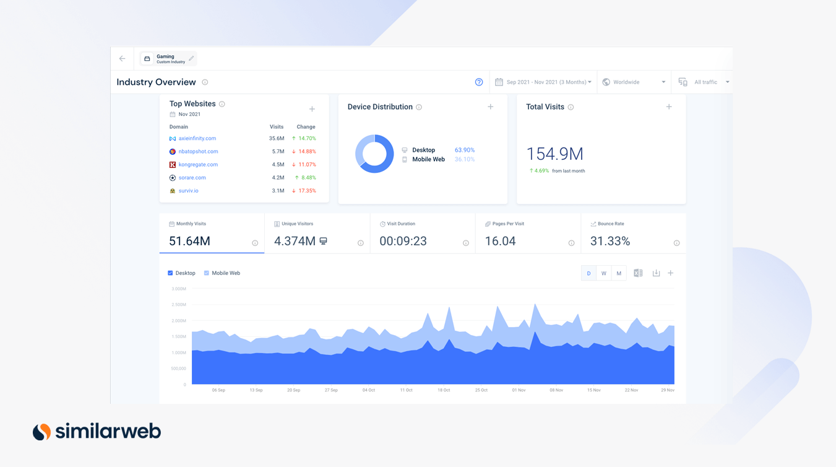Click the plus icon on the Top Websites card

312,108
